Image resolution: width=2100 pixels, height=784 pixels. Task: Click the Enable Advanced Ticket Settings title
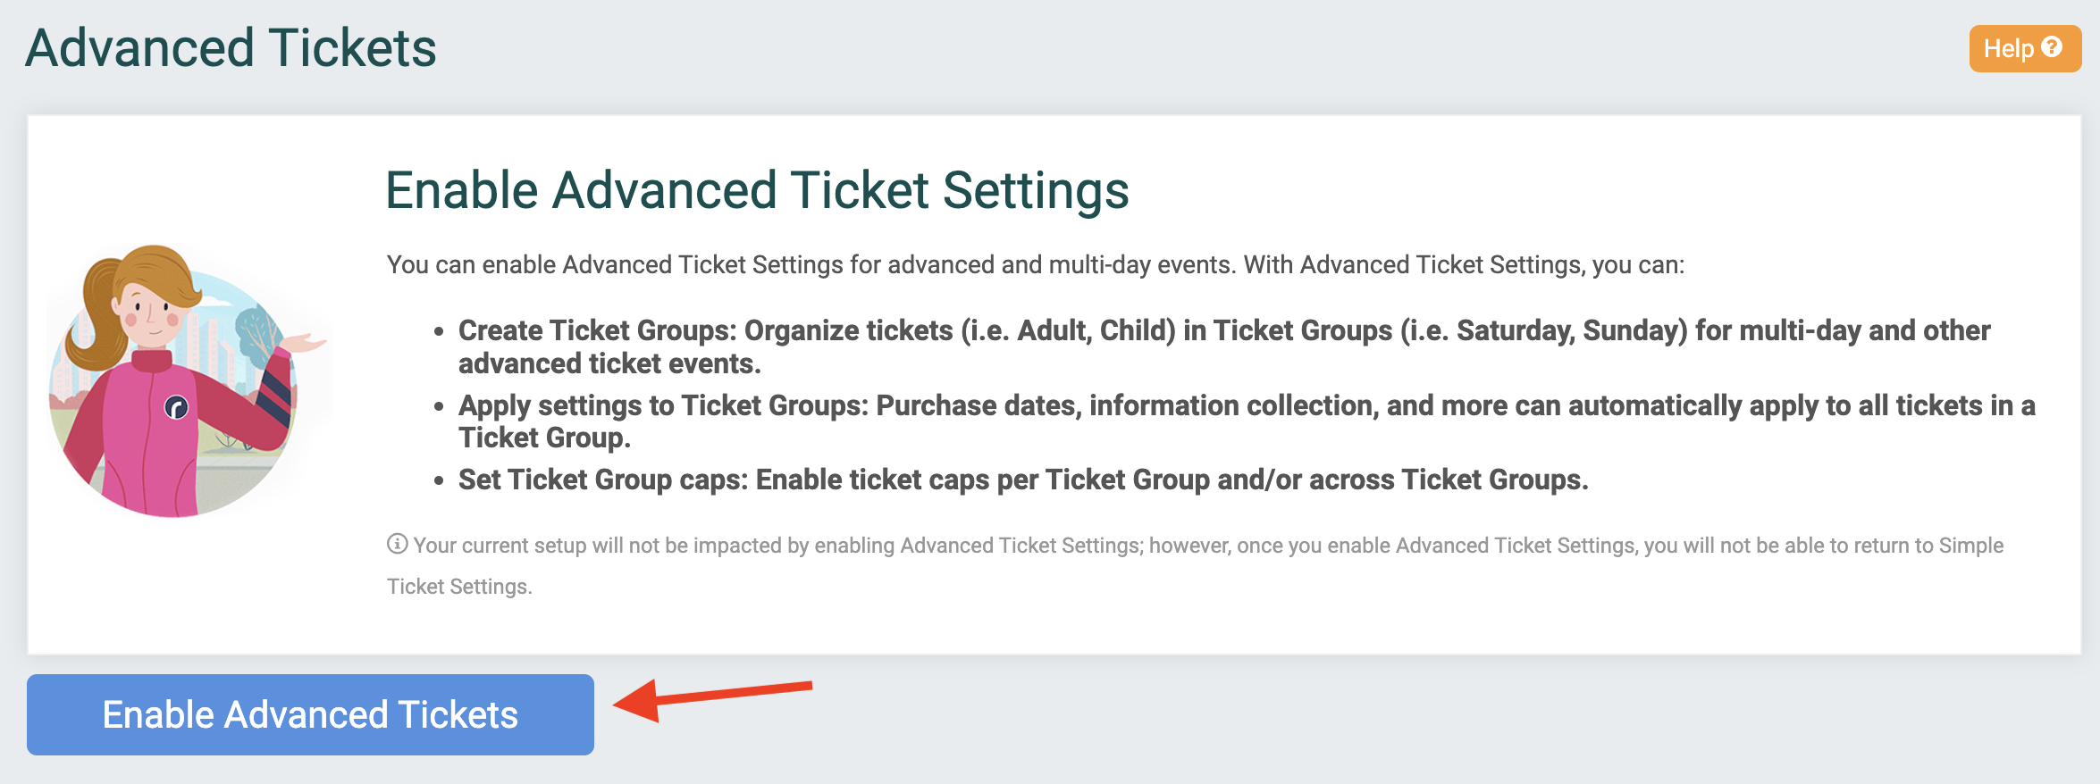[758, 188]
